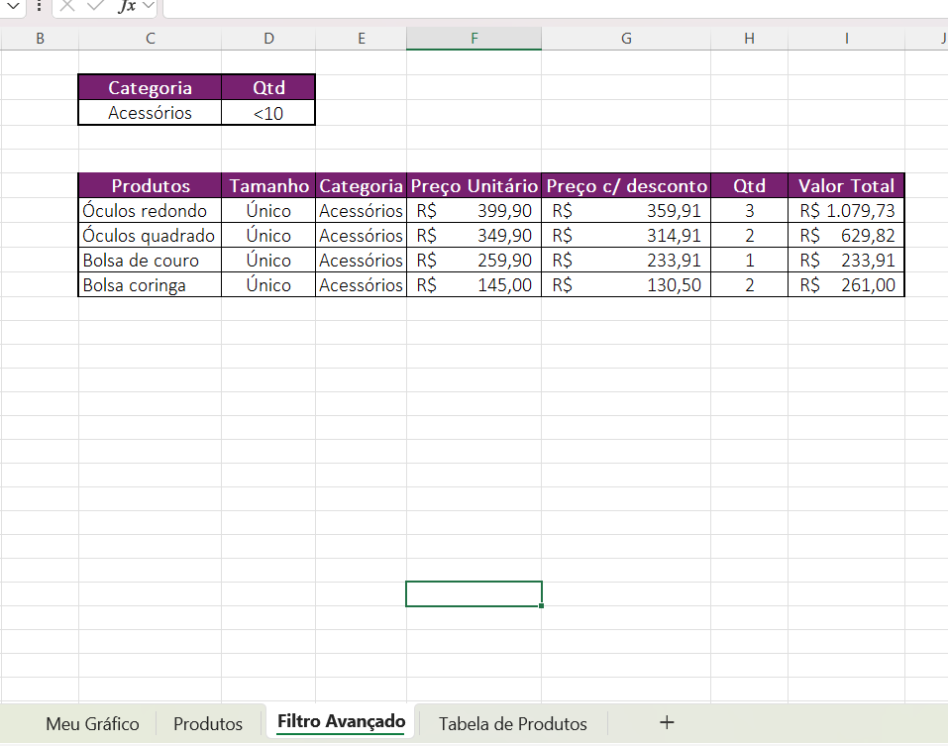Viewport: 948px width, 746px height.
Task: Click the criteria header cell Categoria
Action: click(150, 87)
